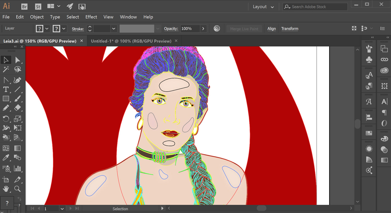Select the Gradient tool
This screenshot has height=213, width=391.
(17, 148)
